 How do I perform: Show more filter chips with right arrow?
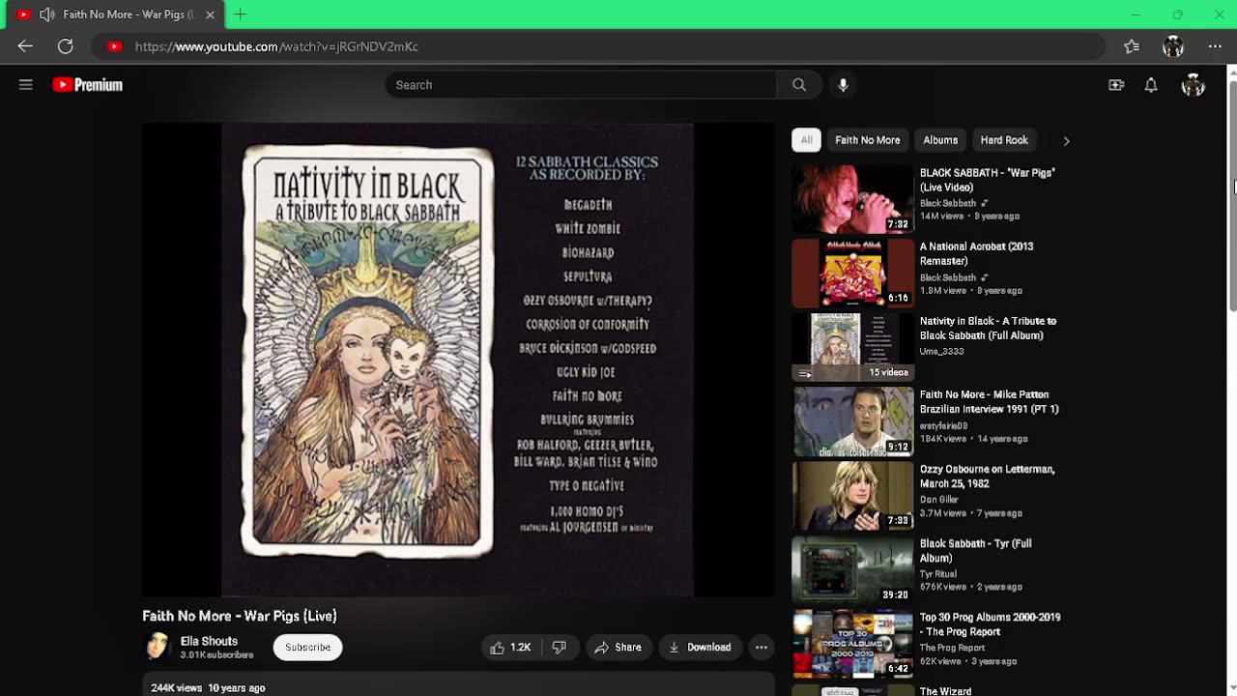pos(1066,141)
